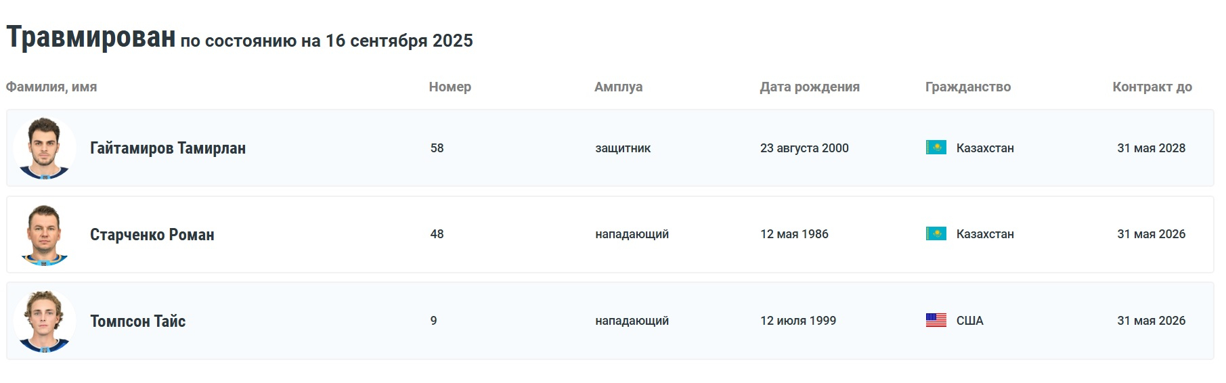Open Старченко Роман player profile
1226x383 pixels.
point(152,235)
